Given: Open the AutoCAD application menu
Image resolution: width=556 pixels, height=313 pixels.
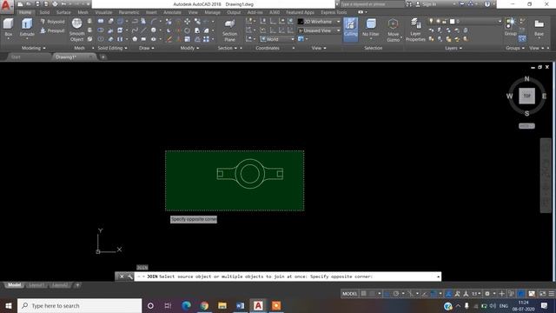Looking at the screenshot, I should [6, 6].
